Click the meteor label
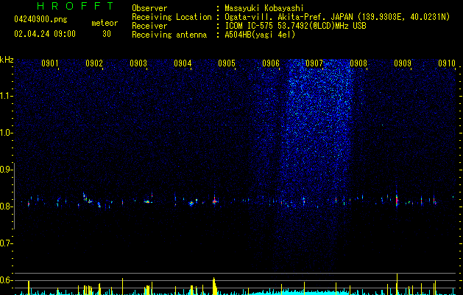 [105, 23]
